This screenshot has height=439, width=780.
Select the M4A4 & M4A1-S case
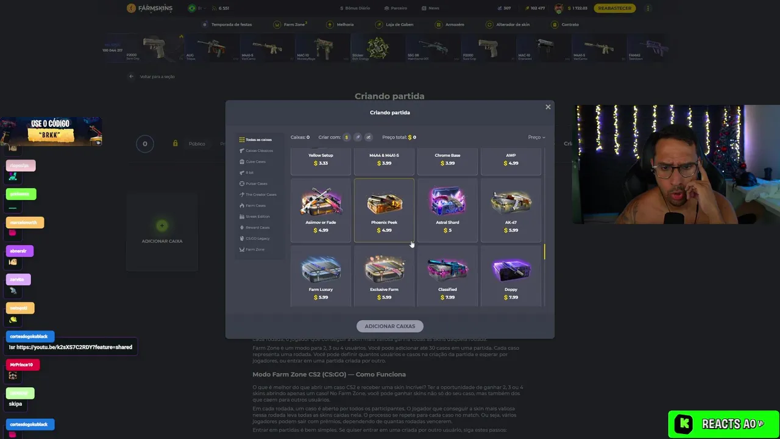[x=384, y=162]
